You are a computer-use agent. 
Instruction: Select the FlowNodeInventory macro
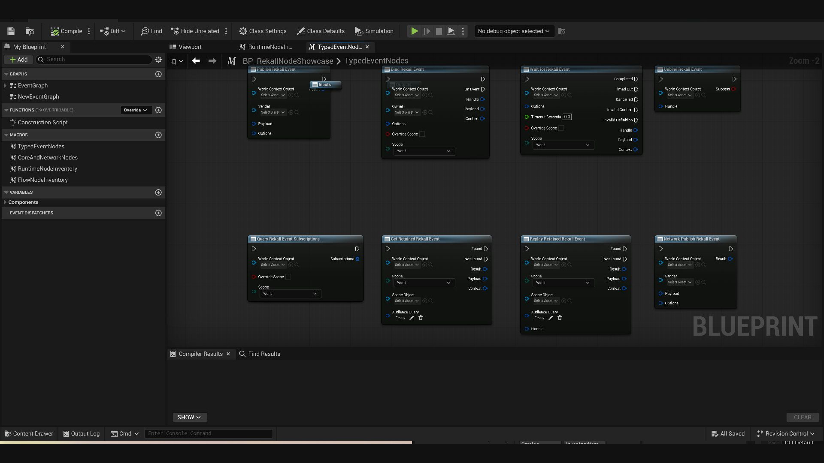click(42, 180)
